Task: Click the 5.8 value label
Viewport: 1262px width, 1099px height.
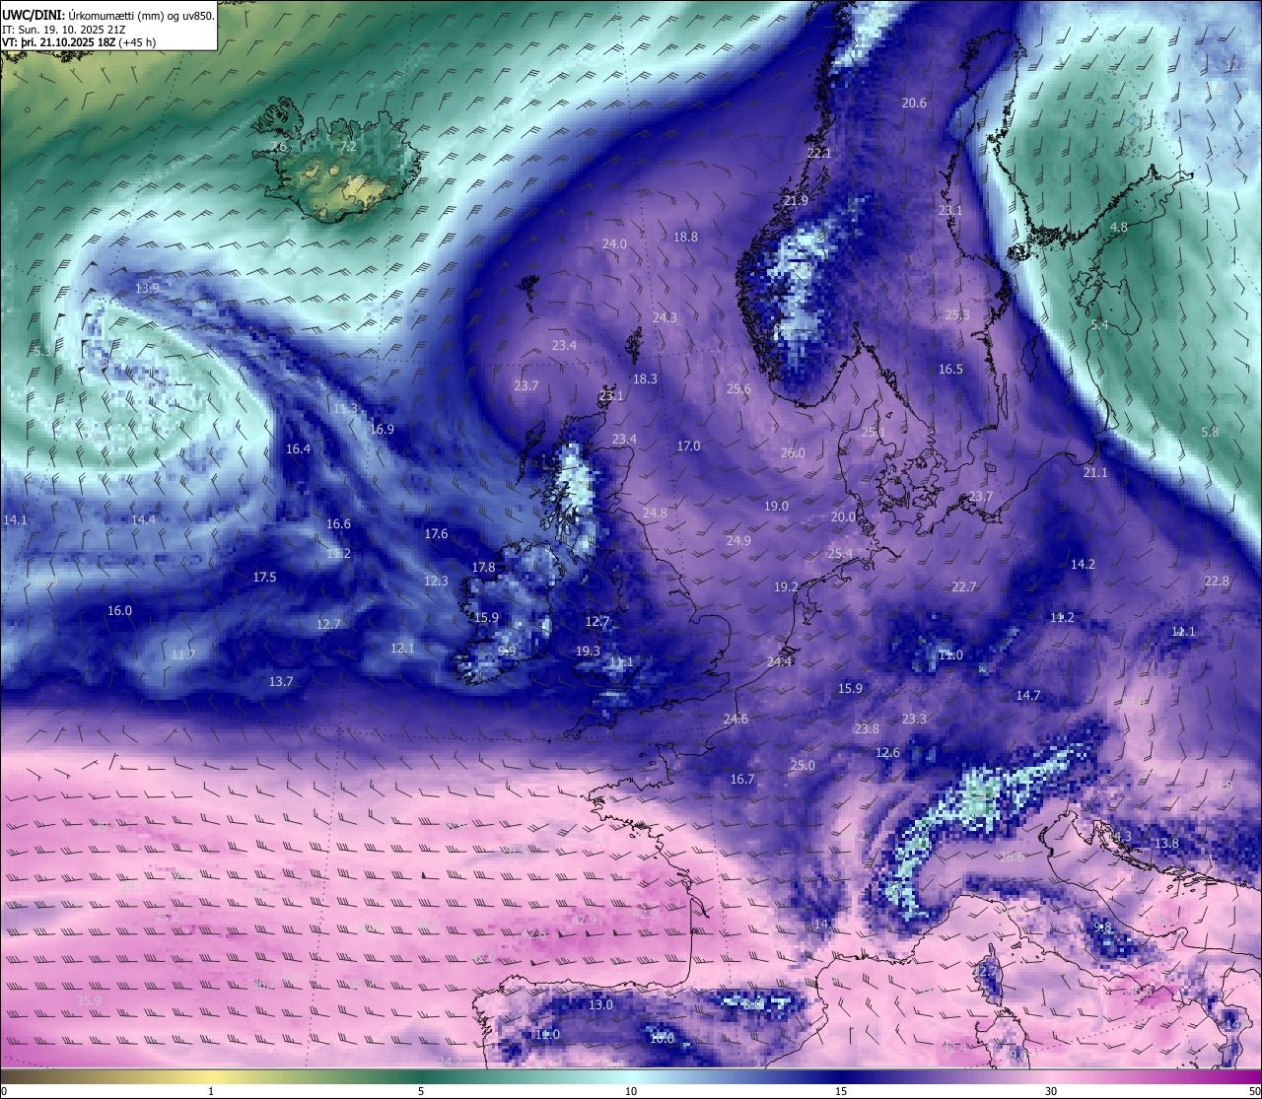Action: 1210,432
